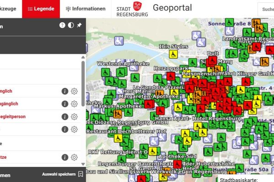Open gear settings for 'ugänglich' layer
The height and width of the screenshot is (182, 274).
click(x=74, y=104)
